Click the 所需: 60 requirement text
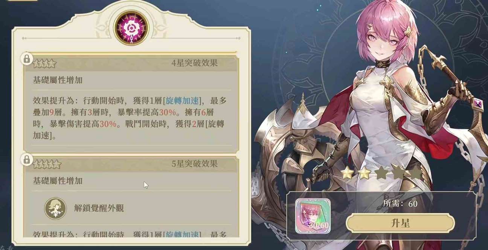Viewport: 488px width, 250px height. (400, 204)
